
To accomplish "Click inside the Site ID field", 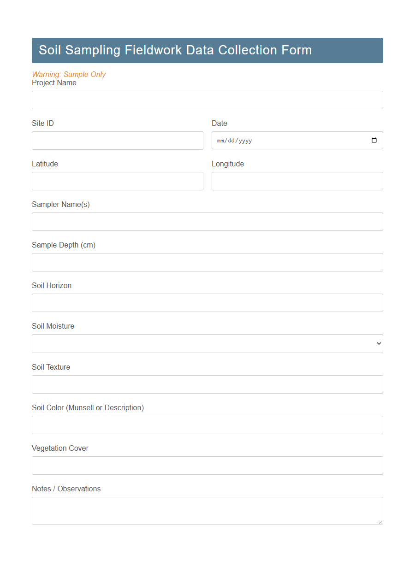I will 118,141.
